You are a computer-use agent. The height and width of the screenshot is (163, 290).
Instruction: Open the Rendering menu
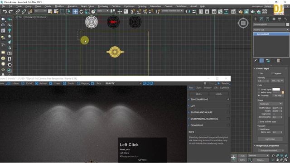pos(103,6)
